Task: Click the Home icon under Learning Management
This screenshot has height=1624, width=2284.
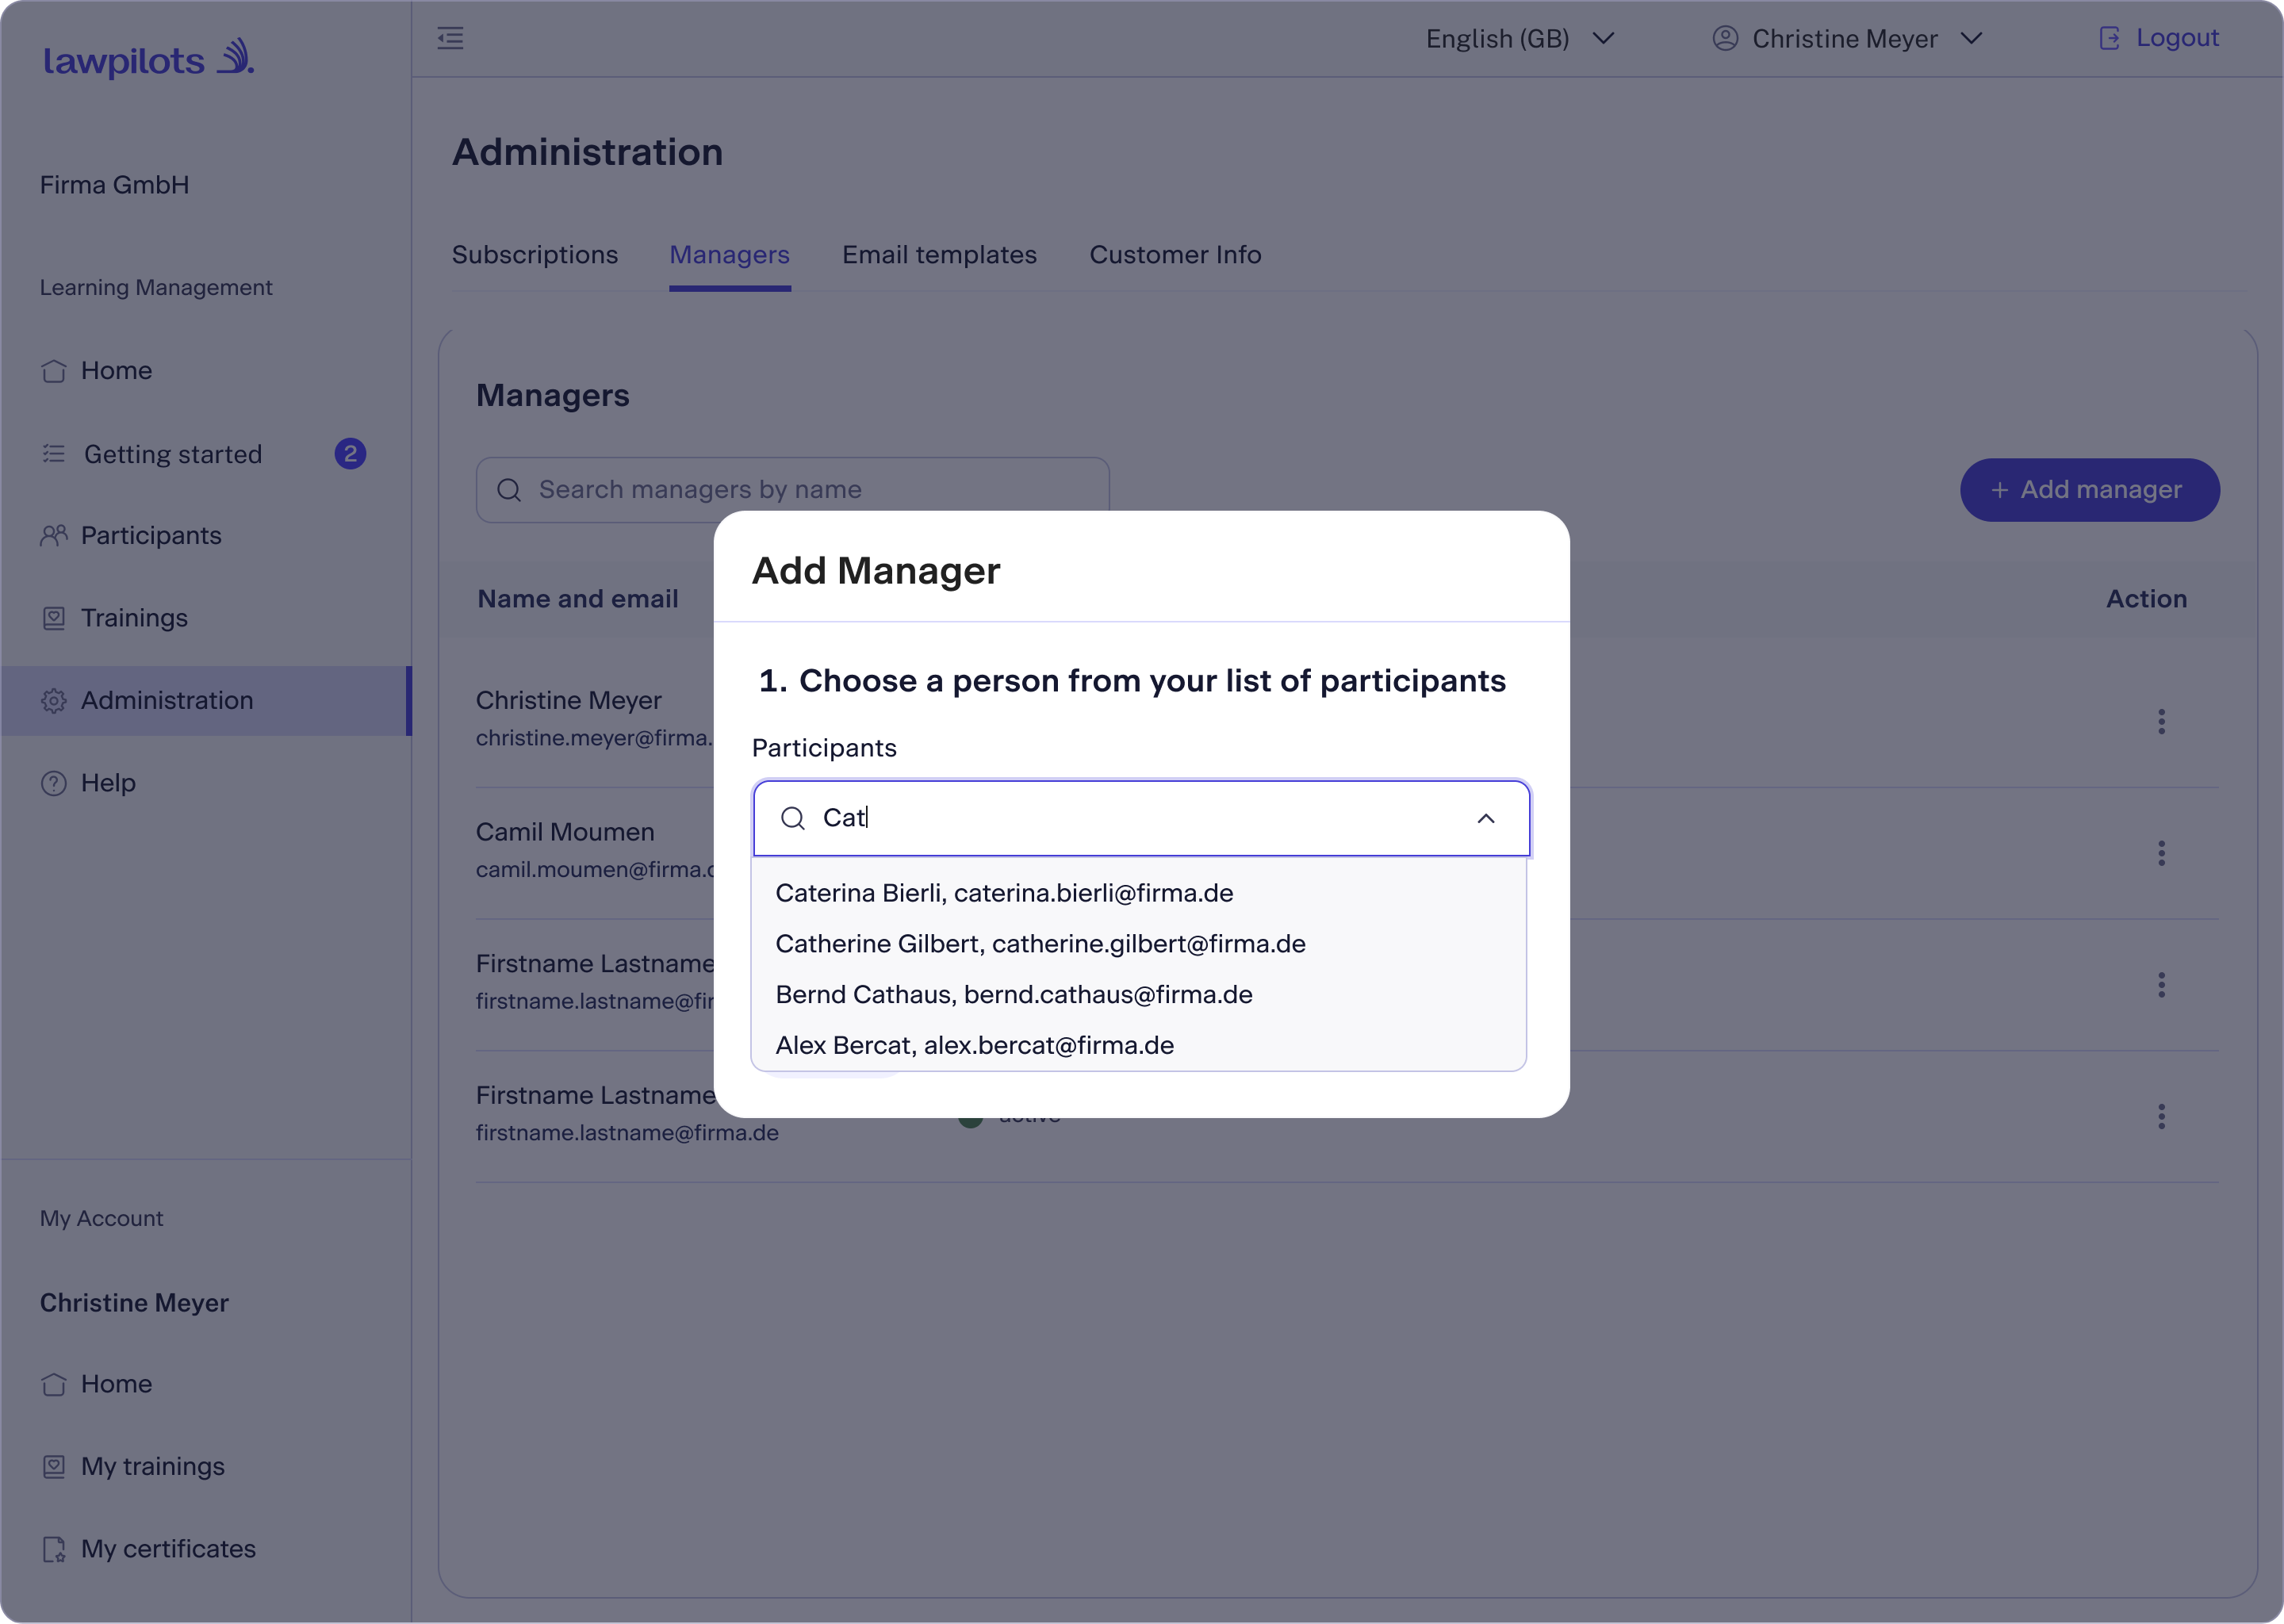Action: (x=54, y=371)
